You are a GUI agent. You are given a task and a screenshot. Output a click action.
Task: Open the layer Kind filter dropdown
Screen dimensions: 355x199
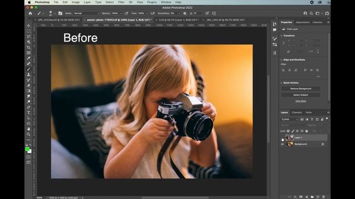(x=290, y=119)
